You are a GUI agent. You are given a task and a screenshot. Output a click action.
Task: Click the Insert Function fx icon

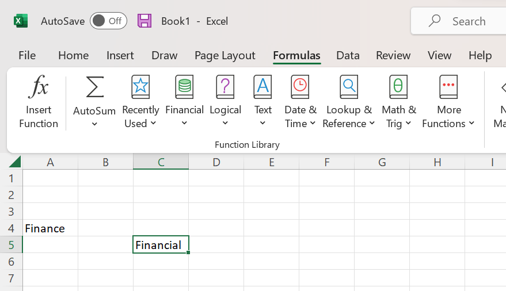39,87
